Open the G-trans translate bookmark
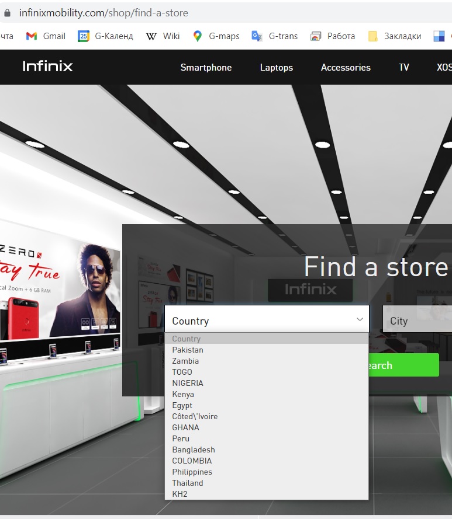Image resolution: width=452 pixels, height=519 pixels. click(275, 36)
